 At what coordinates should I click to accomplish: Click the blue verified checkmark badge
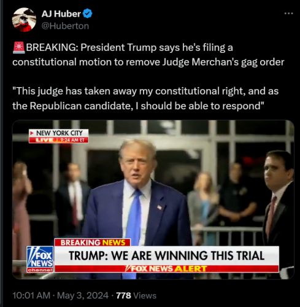click(x=88, y=14)
